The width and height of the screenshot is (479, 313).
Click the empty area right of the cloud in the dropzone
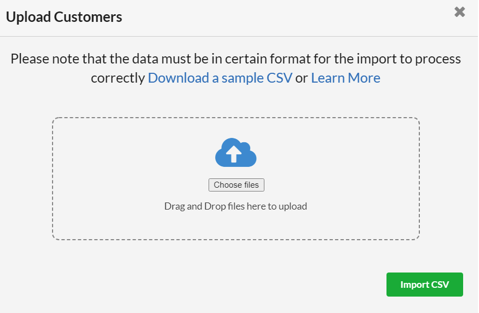(338, 153)
